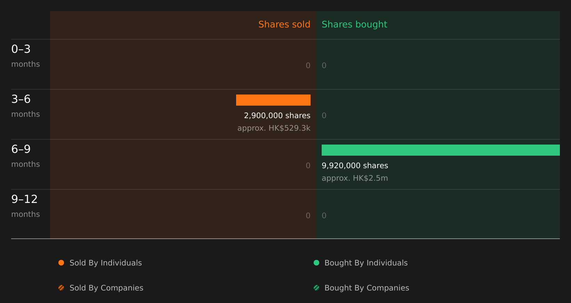Click the 9–12 months row label

point(25,206)
